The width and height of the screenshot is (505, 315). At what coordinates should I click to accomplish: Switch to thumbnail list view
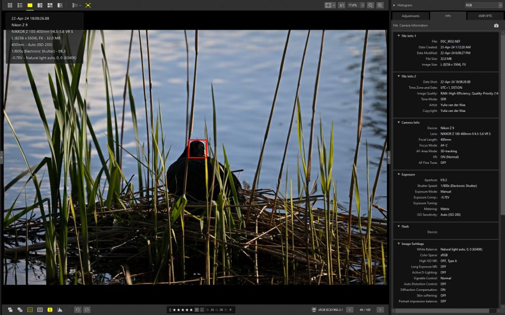20,5
